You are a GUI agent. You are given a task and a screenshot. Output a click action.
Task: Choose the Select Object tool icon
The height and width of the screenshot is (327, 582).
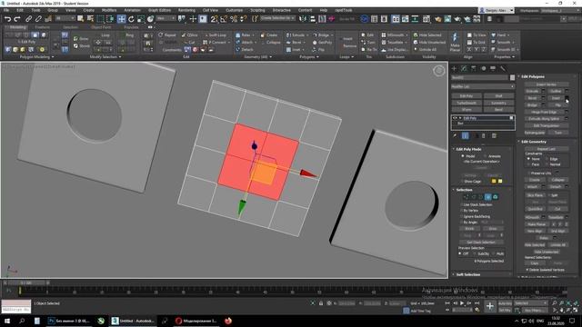point(80,19)
